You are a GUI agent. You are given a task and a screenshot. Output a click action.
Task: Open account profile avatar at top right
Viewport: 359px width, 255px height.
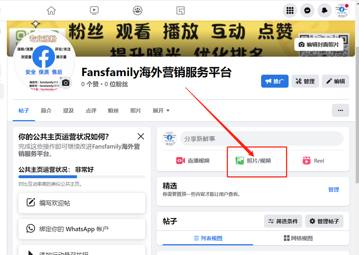(342, 10)
